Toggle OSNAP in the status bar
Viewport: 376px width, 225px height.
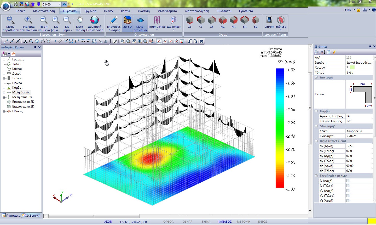coord(187,222)
